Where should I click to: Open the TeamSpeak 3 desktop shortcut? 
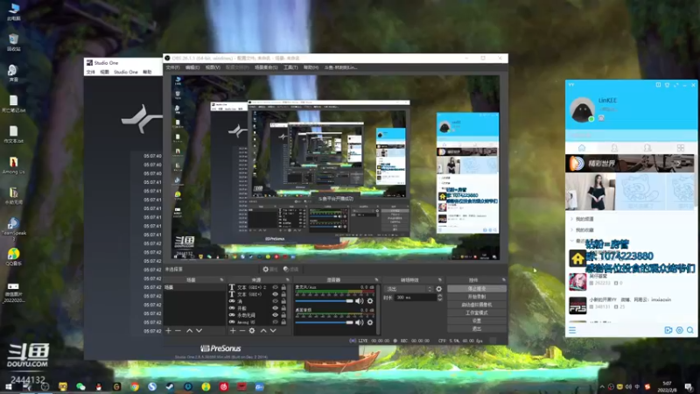(x=13, y=229)
